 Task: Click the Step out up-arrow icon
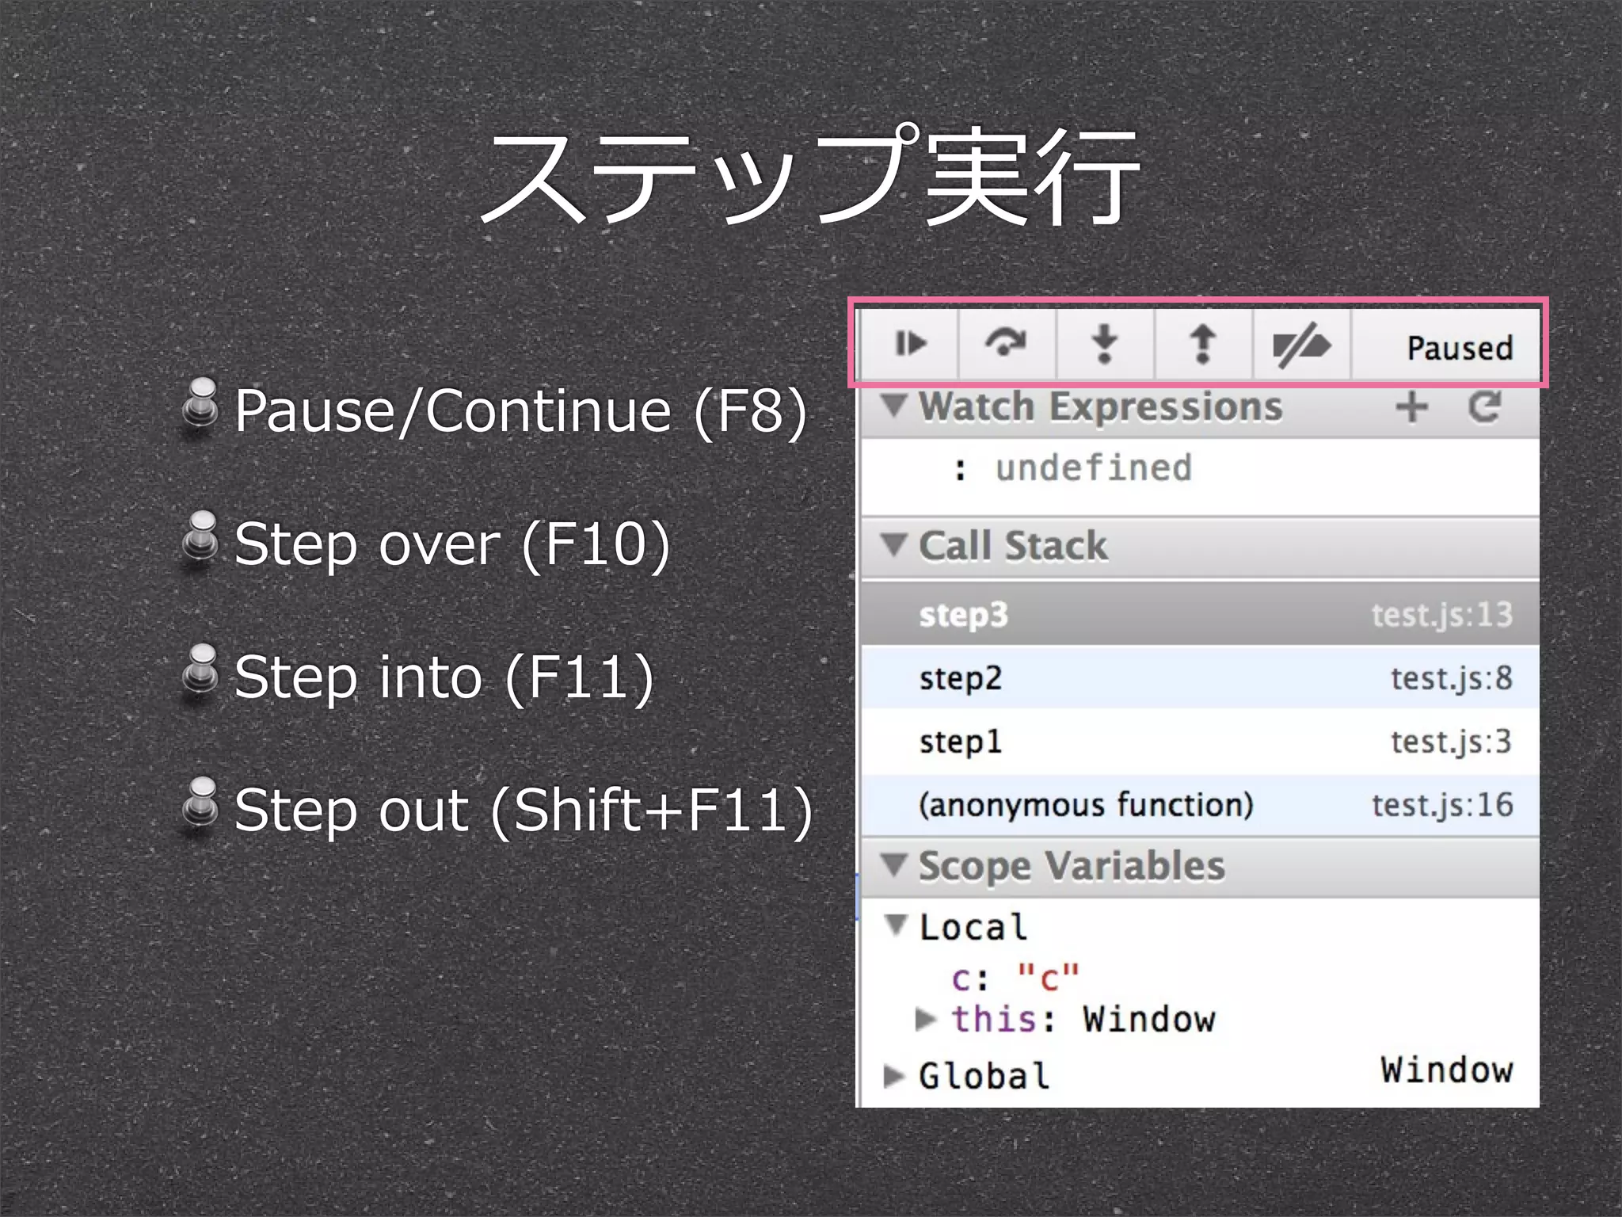(1203, 345)
